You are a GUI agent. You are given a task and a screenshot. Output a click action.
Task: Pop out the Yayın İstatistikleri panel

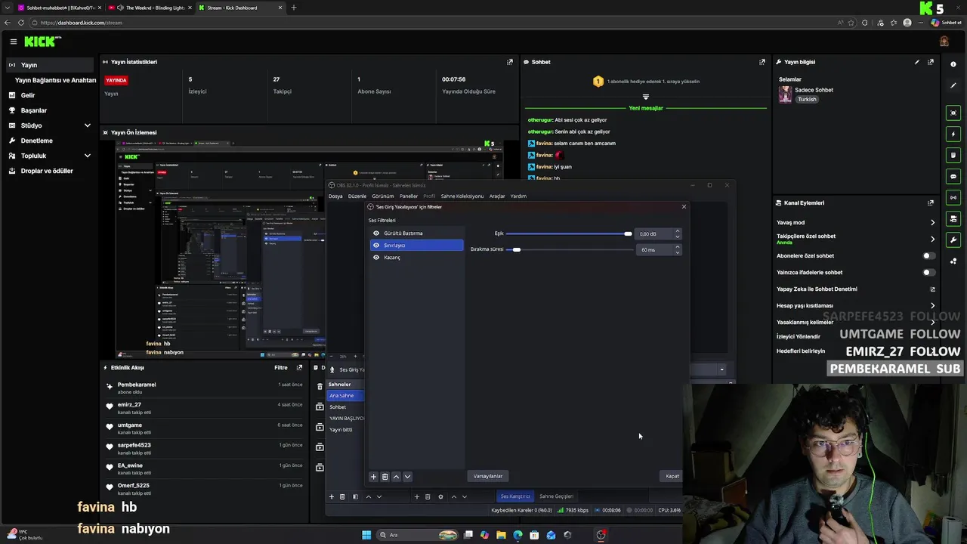[510, 62]
